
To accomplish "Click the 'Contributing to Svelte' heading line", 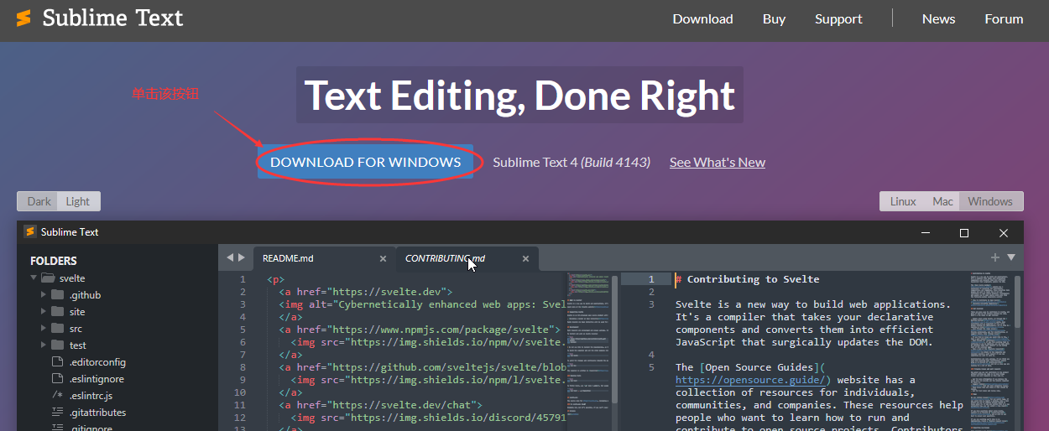I will pos(747,279).
